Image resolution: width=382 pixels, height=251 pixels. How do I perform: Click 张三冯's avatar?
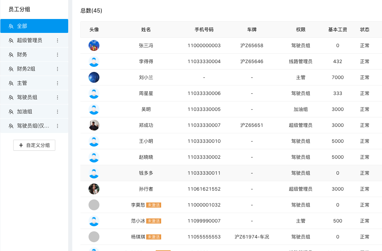click(94, 45)
